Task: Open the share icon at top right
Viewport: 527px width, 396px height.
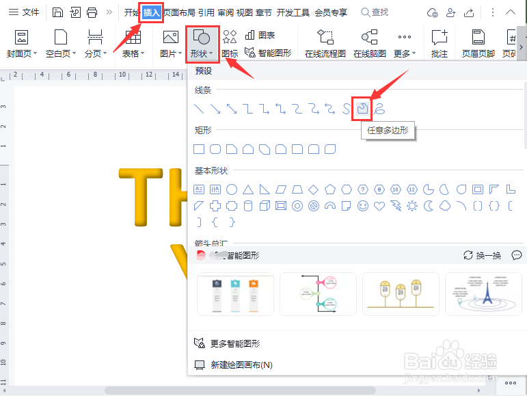Action: click(469, 13)
